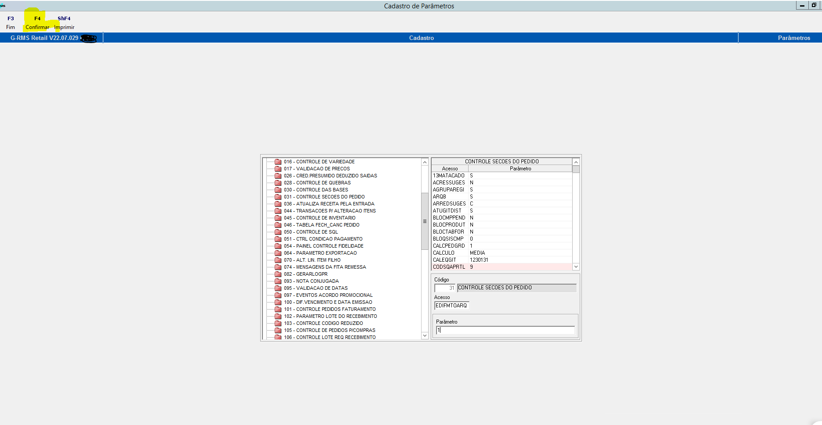Select the CALCULO row with value MEDIA
The width and height of the screenshot is (822, 425).
click(502, 253)
